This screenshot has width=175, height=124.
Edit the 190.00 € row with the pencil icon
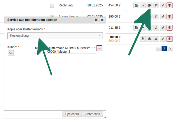(x=163, y=17)
